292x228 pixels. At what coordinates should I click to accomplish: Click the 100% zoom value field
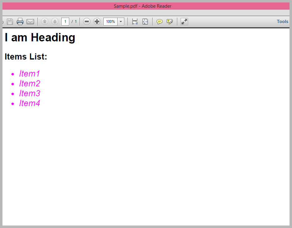[110, 22]
